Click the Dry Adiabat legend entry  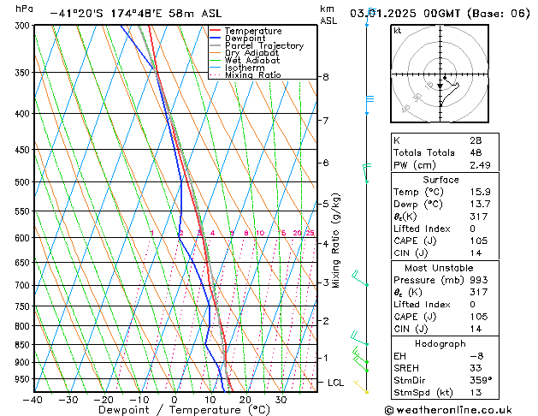[244, 53]
